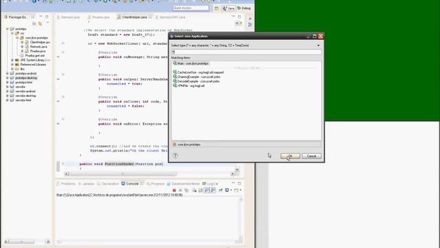Click OK in Select Java Application dialog
Image resolution: width=440 pixels, height=248 pixels.
(x=290, y=156)
